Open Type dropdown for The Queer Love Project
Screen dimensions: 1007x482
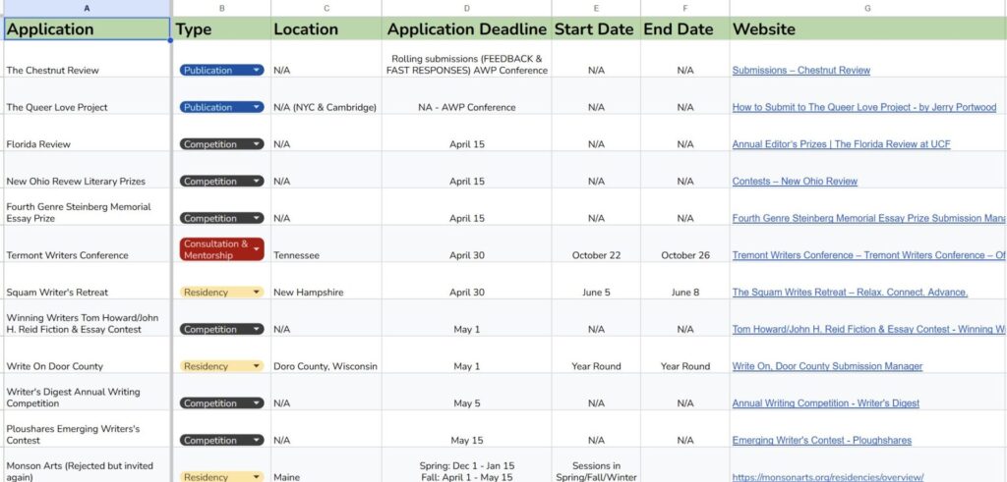coord(221,107)
